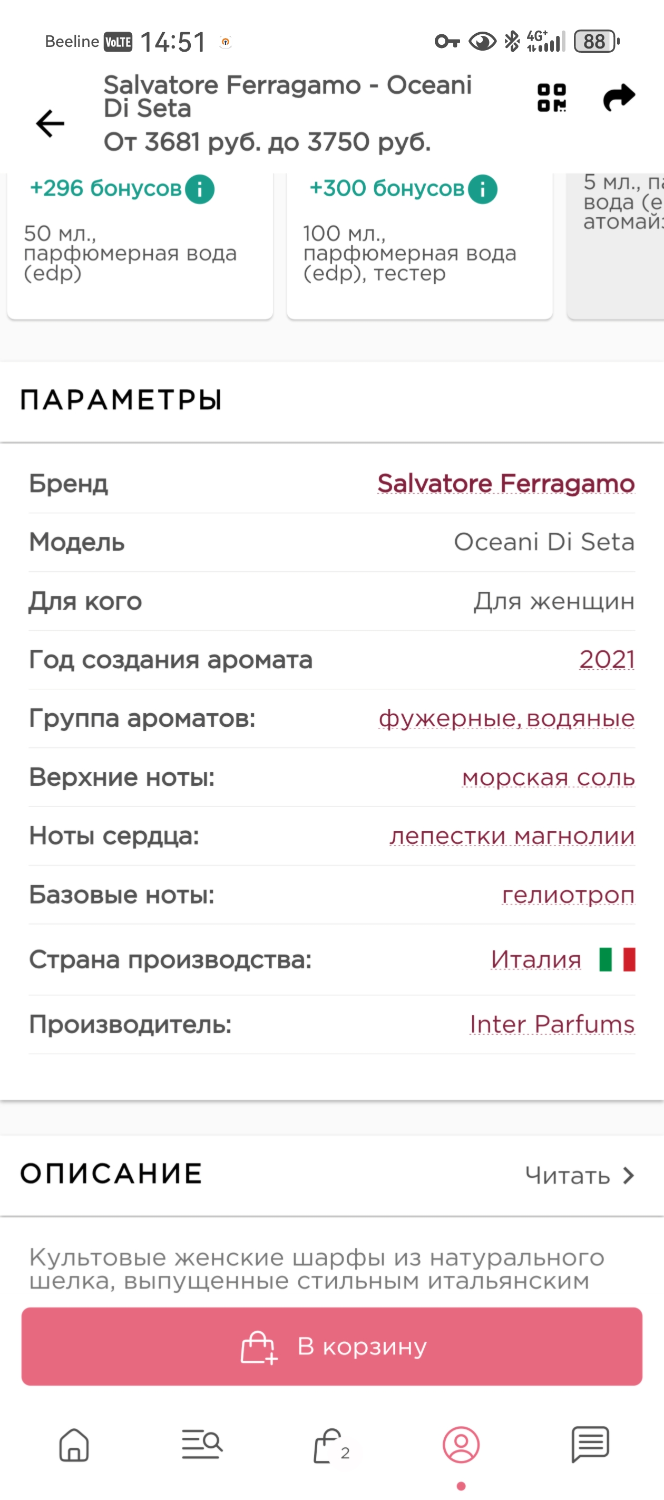The height and width of the screenshot is (1500, 664).
Task: Open the QR code scanner icon
Action: pyautogui.click(x=551, y=98)
